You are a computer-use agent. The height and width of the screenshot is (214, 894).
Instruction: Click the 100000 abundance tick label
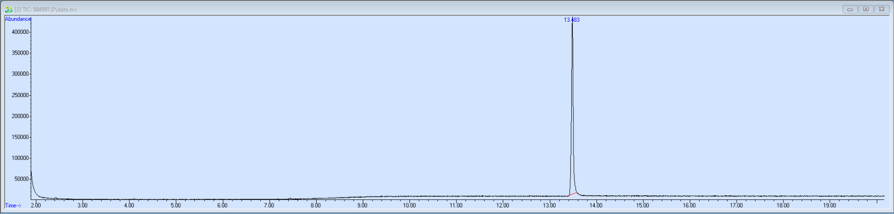click(x=20, y=158)
